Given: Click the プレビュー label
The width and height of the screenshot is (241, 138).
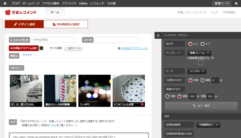Looking at the screenshot, I should pyautogui.click(x=17, y=68).
